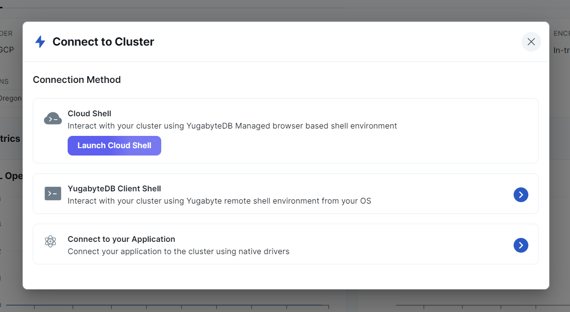Click the Connection Method heading

77,79
